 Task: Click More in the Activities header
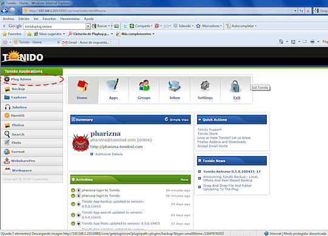184,180
